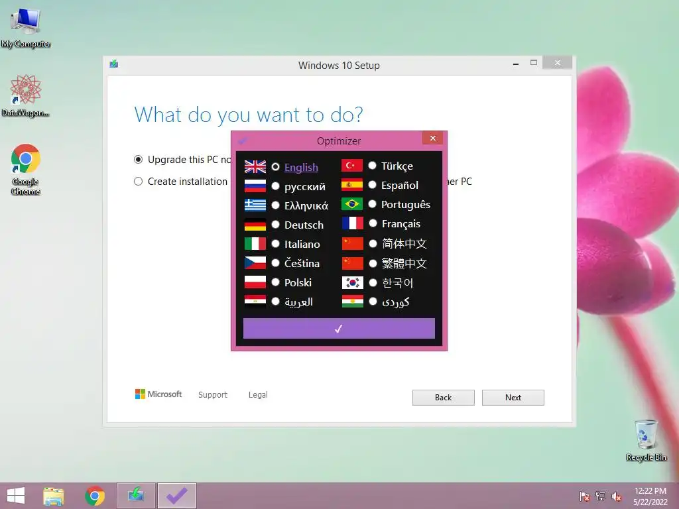
Task: Open the Windows Start button
Action: pos(16,496)
